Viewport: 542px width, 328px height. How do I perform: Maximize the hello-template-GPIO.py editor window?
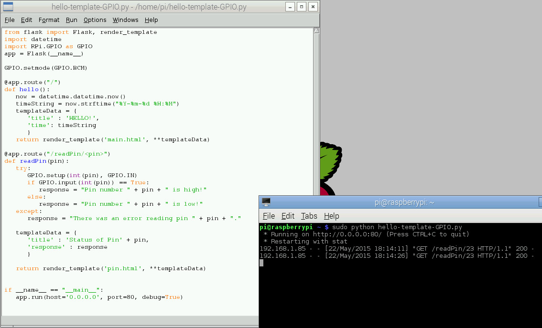click(302, 7)
